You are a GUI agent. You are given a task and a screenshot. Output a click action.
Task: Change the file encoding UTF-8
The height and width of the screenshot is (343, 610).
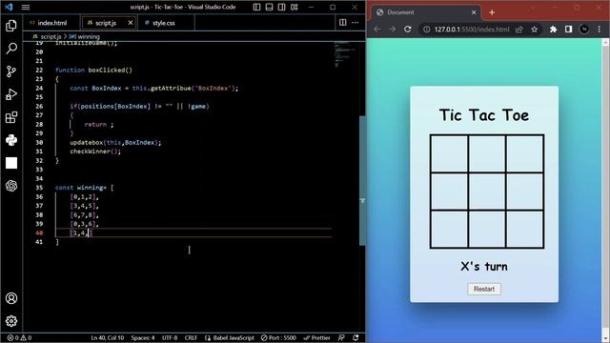[170, 338]
